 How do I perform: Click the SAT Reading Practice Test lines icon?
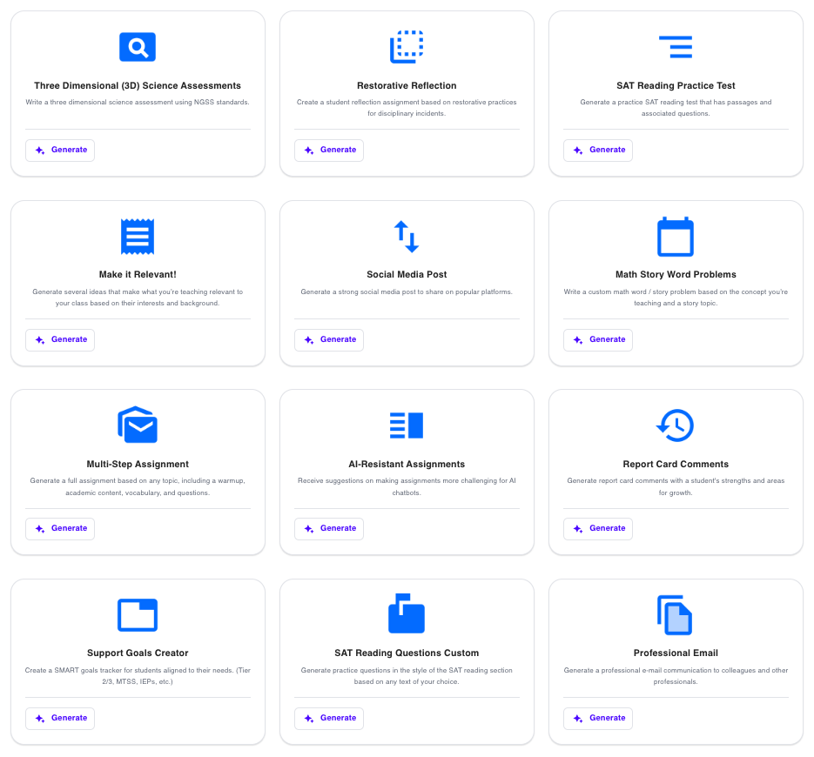(x=676, y=47)
